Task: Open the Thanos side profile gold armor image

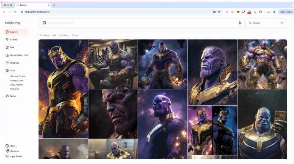Action: [x=212, y=72]
